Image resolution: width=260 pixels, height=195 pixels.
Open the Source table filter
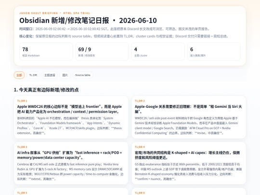click(x=83, y=75)
